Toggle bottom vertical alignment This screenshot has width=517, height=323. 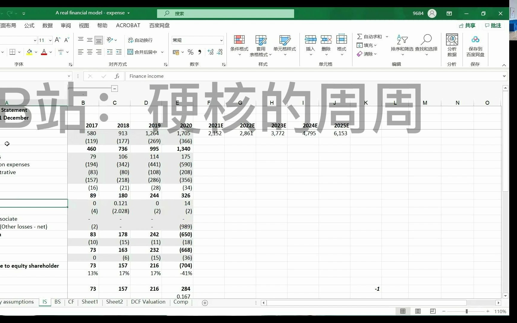98,40
